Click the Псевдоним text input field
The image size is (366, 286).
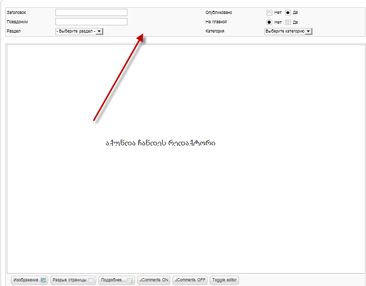click(x=91, y=22)
